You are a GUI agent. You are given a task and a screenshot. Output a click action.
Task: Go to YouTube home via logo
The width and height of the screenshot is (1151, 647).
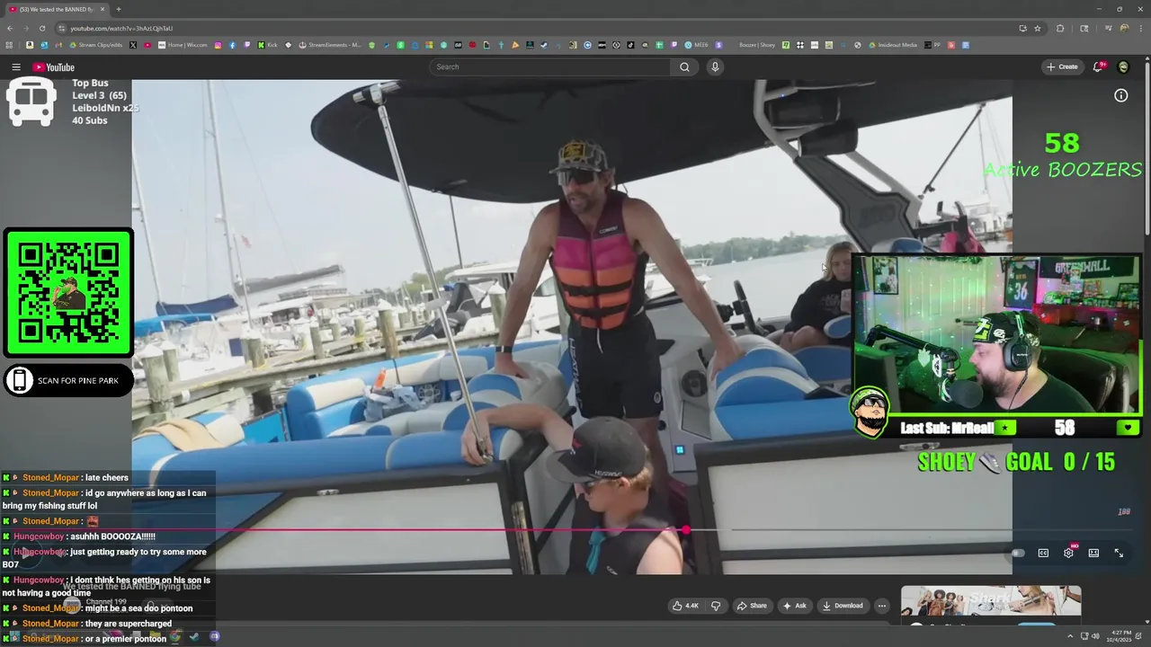click(54, 67)
